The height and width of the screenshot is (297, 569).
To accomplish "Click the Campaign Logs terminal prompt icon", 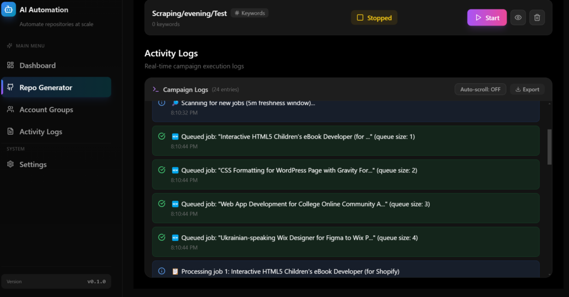I will [x=156, y=90].
